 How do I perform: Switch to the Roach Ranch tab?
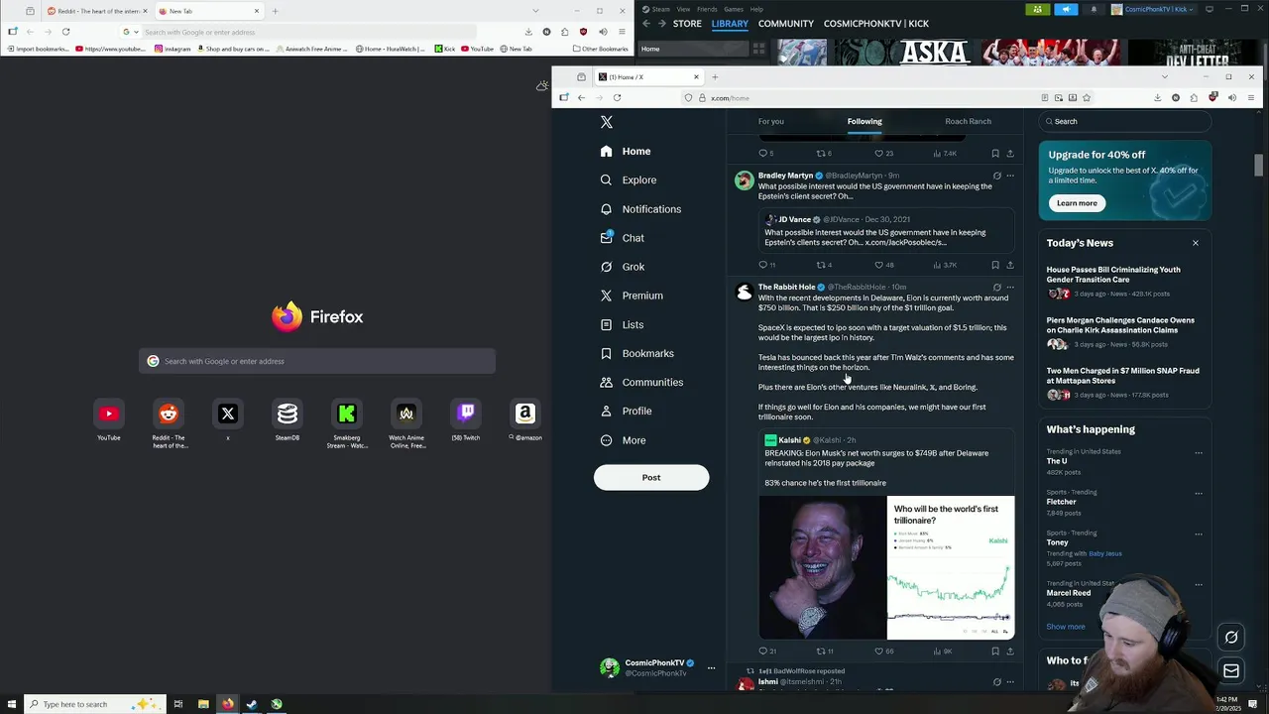[x=968, y=121]
